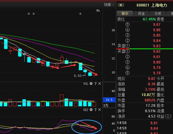Click the 600021 上海电力 stock title
This screenshot has height=134, width=173.
click(x=152, y=5)
